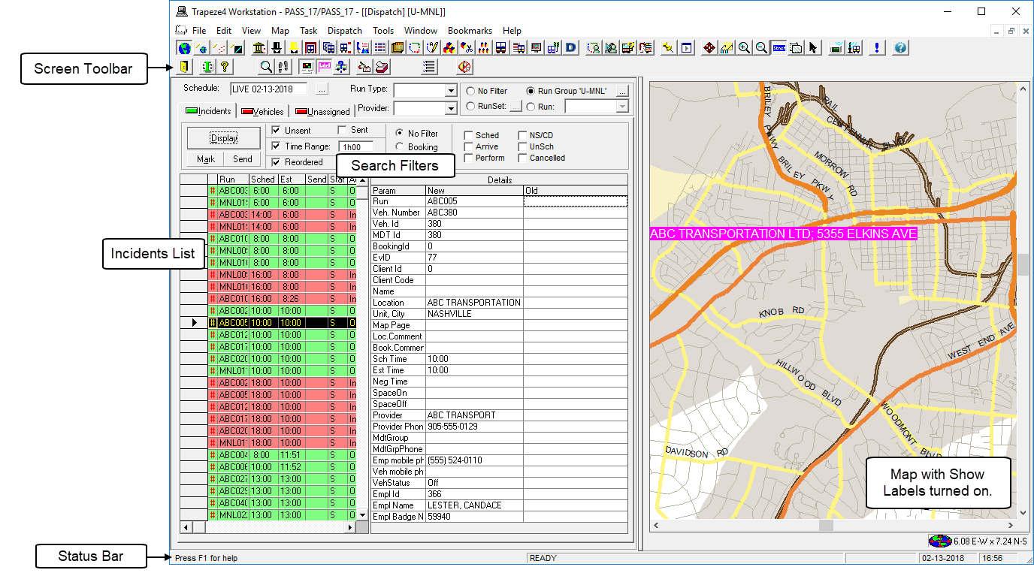Select the globe icon on the main toolbar
The height and width of the screenshot is (573, 1034).
pos(184,47)
